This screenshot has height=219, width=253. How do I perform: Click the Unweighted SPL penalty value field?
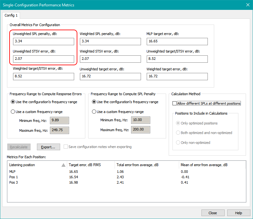(x=44, y=41)
